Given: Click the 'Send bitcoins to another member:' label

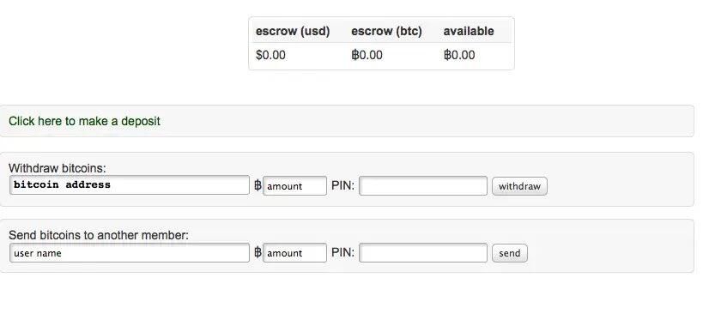Looking at the screenshot, I should (x=99, y=235).
